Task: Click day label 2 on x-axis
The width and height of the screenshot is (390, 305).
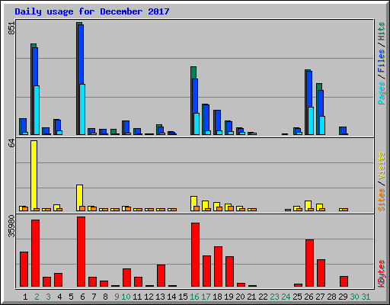Action: click(x=37, y=297)
